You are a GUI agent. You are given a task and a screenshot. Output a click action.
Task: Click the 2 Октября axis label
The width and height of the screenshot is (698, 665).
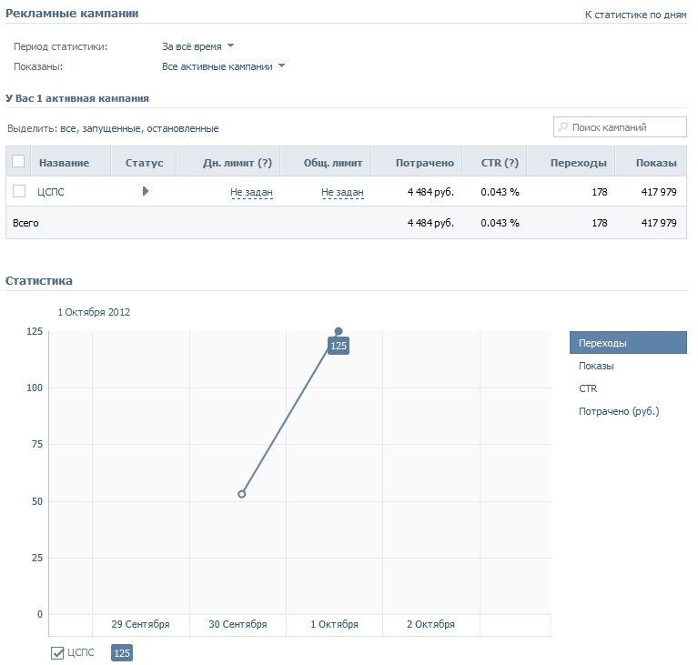[431, 624]
